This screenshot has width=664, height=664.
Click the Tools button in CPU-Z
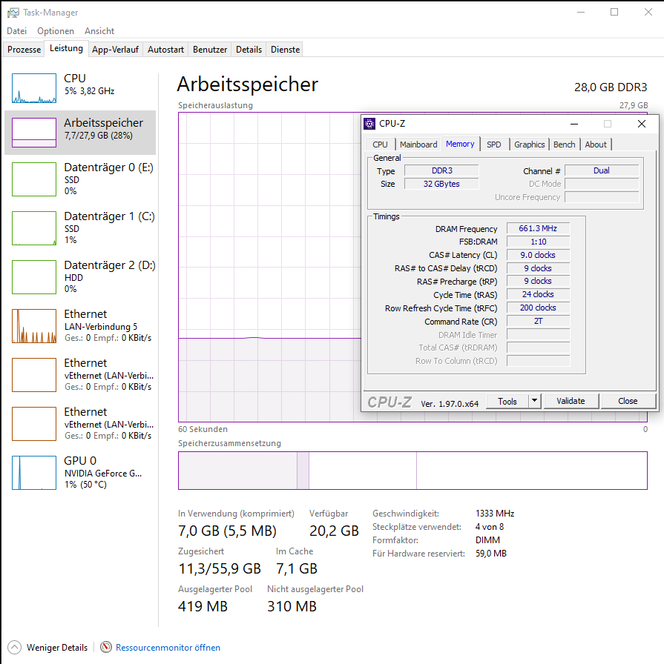tap(507, 401)
